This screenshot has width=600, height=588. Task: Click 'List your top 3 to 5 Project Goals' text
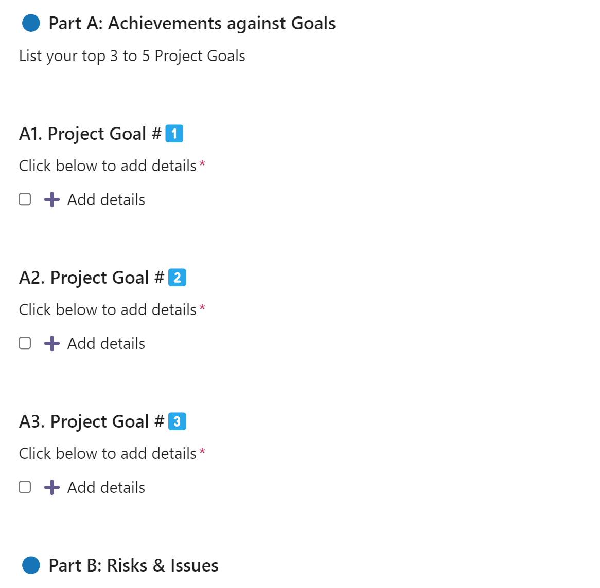tap(132, 56)
